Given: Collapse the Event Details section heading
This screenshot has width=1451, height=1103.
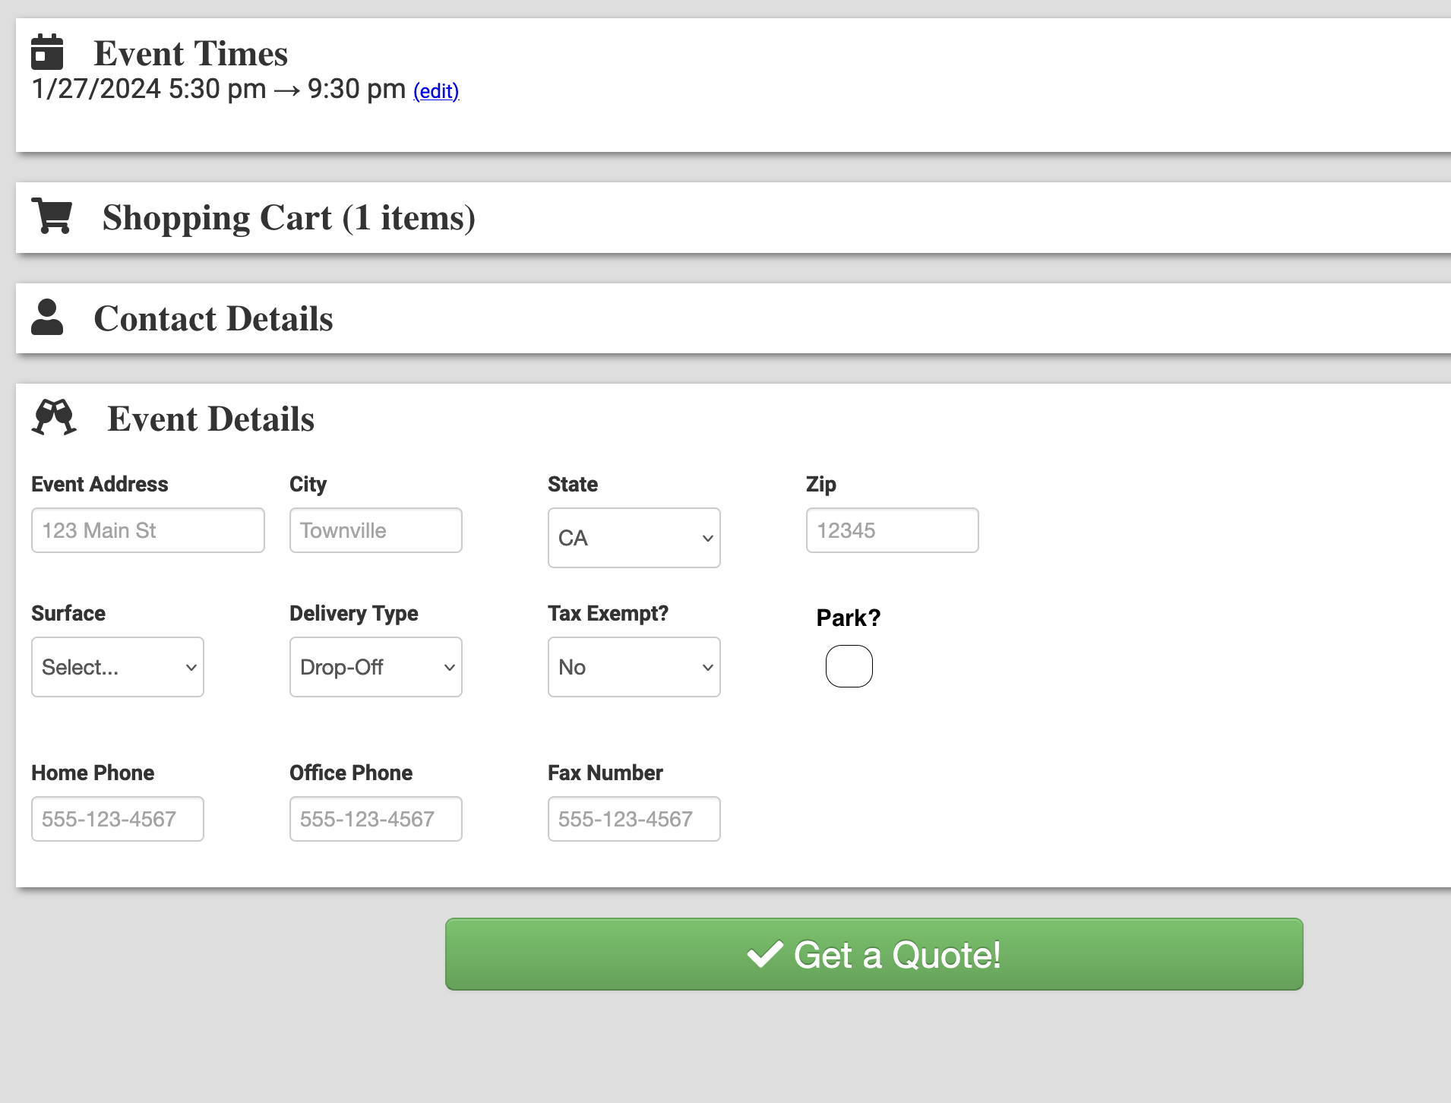Looking at the screenshot, I should 211,419.
